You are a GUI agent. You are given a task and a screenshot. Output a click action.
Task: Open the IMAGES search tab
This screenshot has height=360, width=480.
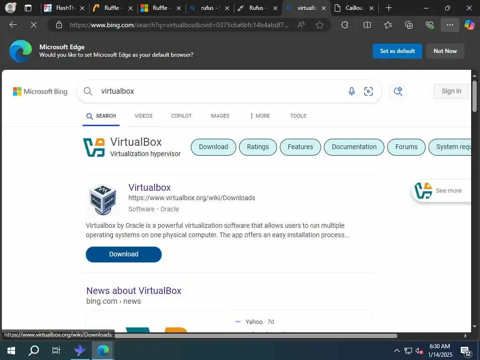220,116
